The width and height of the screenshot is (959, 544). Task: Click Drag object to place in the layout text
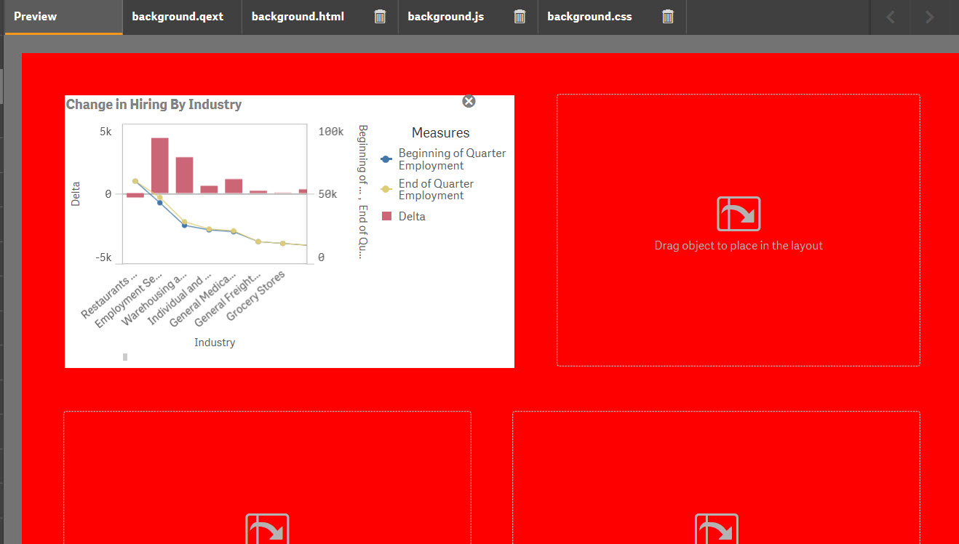click(739, 246)
